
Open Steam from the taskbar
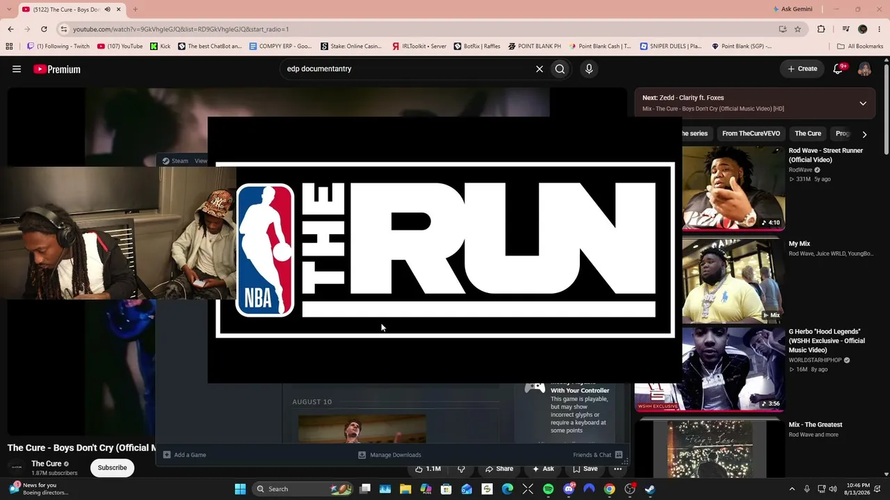point(649,489)
